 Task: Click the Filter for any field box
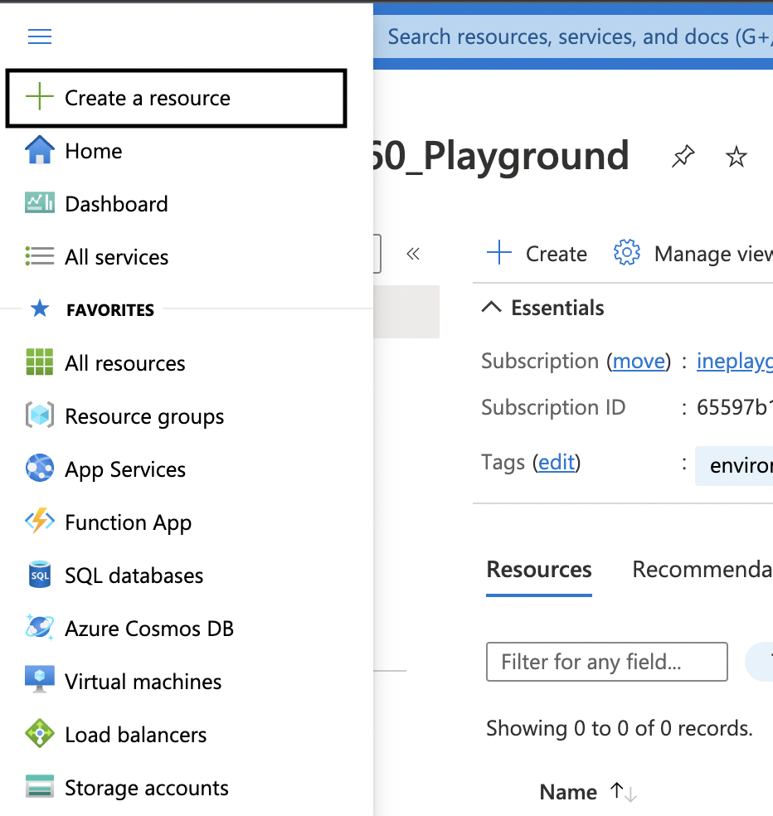tap(606, 662)
